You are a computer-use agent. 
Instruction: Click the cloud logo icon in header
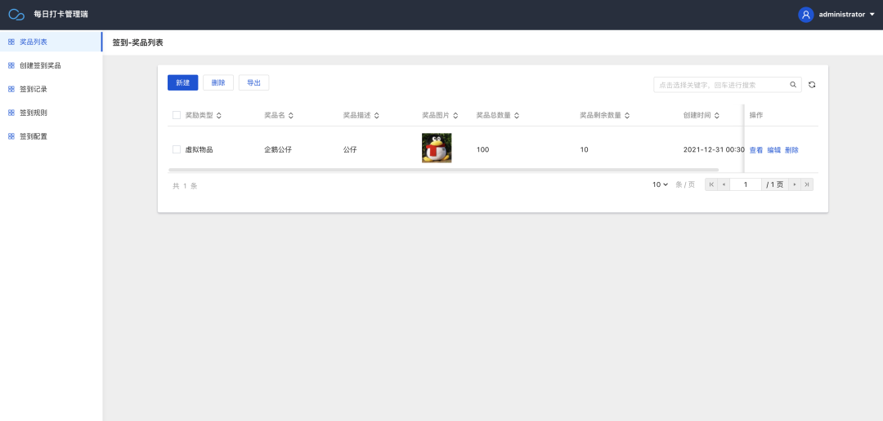point(16,15)
